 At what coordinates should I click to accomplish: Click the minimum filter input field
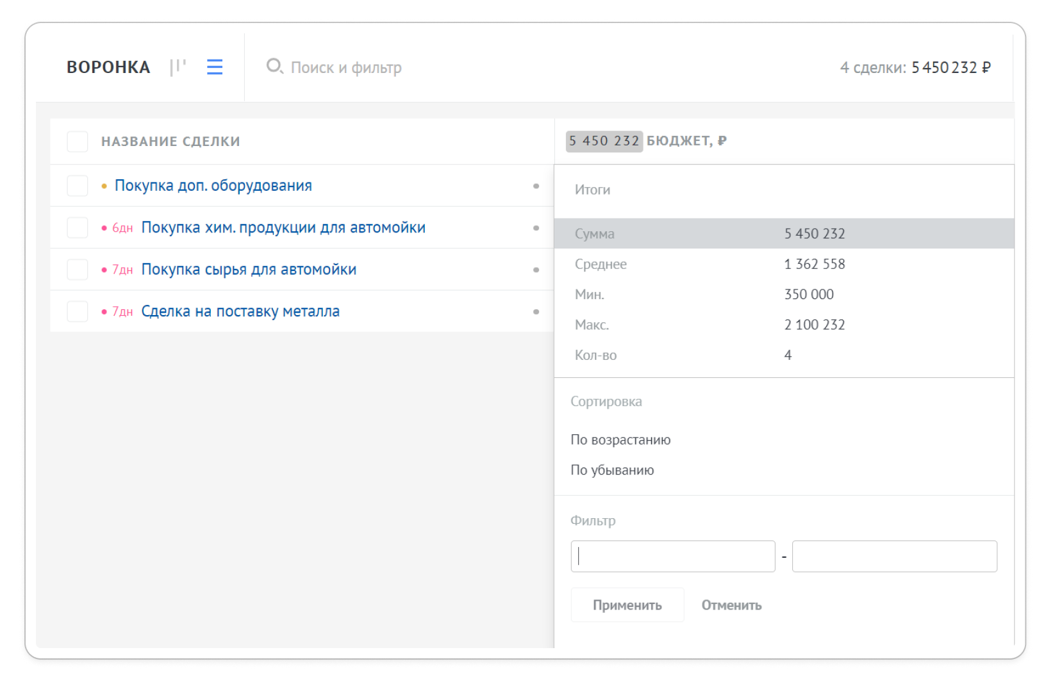pos(672,556)
